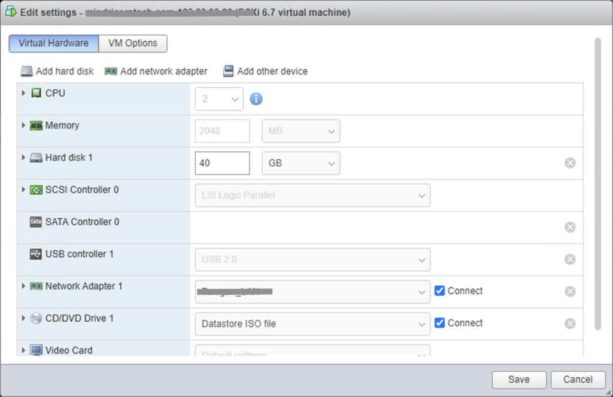Open the CPU count dropdown

click(x=219, y=99)
